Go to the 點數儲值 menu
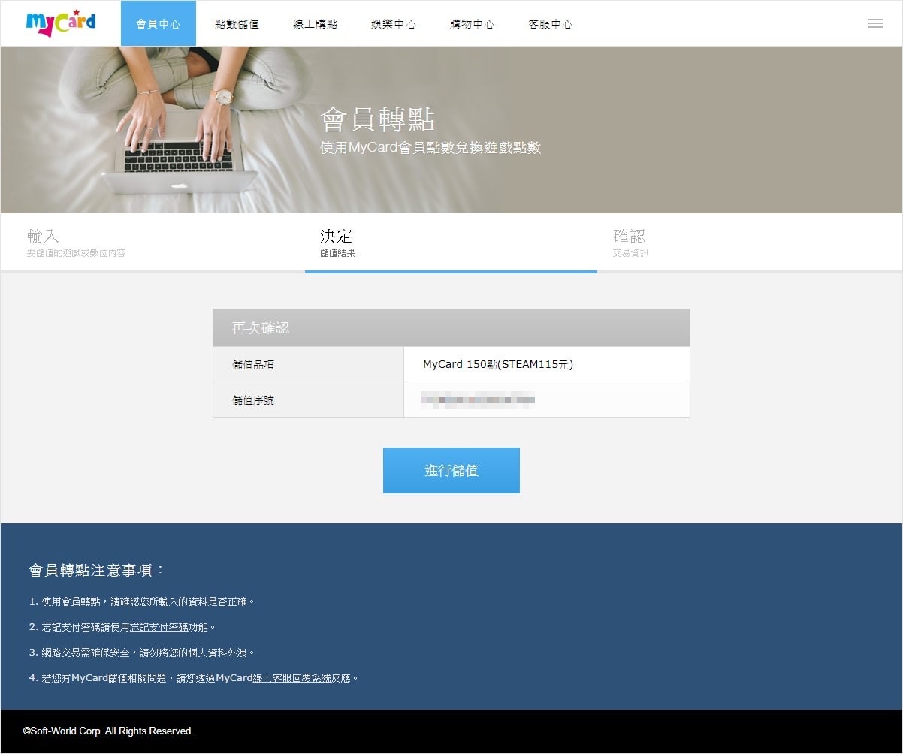 point(237,23)
